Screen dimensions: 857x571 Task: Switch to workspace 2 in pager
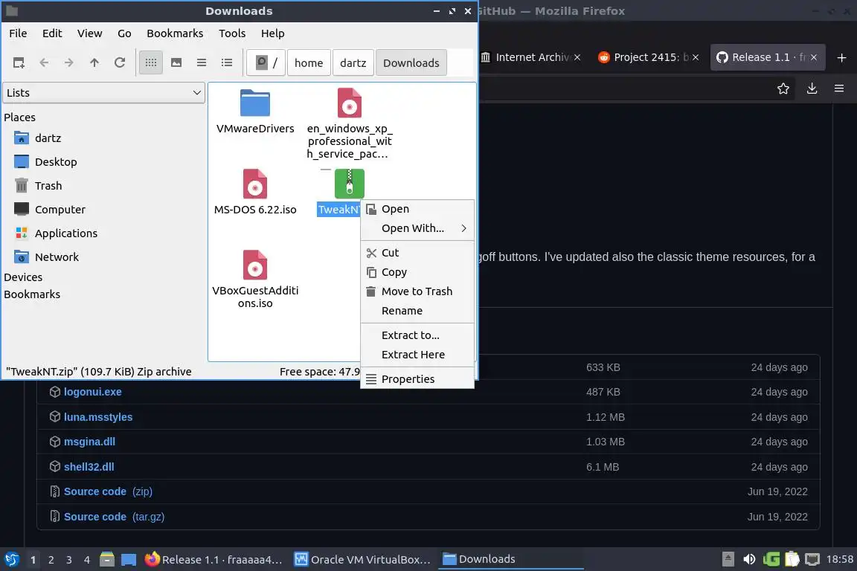click(x=51, y=560)
